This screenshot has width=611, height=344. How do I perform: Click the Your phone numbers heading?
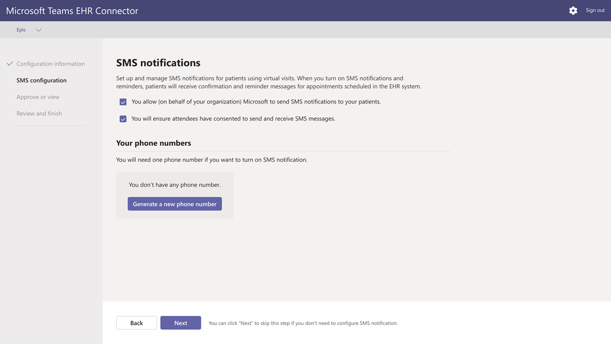tap(153, 143)
